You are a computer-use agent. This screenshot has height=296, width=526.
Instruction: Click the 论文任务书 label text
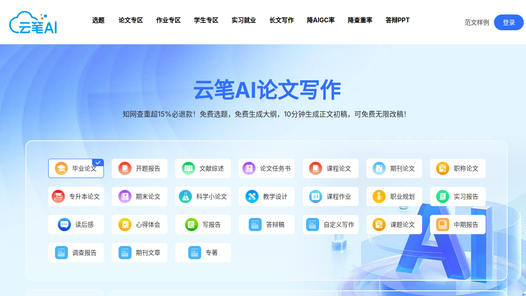275,168
